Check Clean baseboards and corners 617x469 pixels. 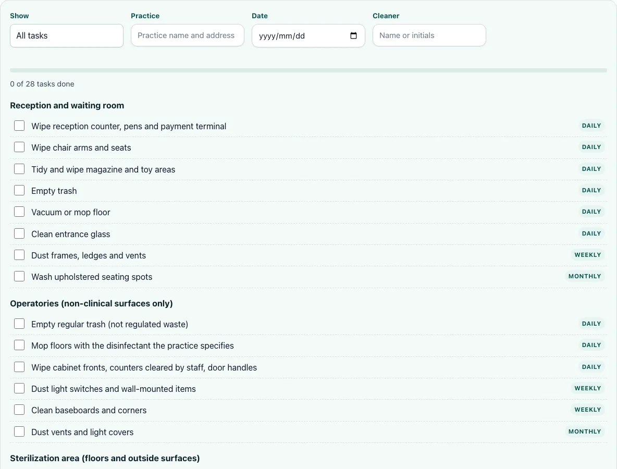pos(19,410)
